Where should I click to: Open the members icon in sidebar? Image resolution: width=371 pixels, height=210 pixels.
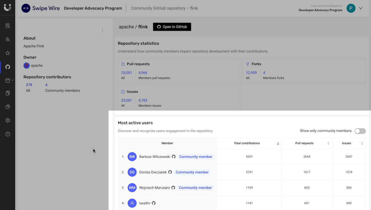(x=8, y=40)
